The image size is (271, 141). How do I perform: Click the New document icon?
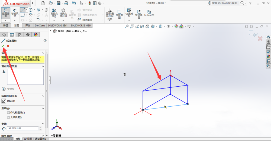[x=43, y=3]
